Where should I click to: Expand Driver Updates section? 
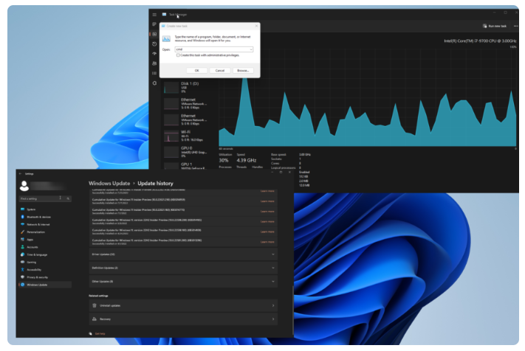click(x=183, y=254)
